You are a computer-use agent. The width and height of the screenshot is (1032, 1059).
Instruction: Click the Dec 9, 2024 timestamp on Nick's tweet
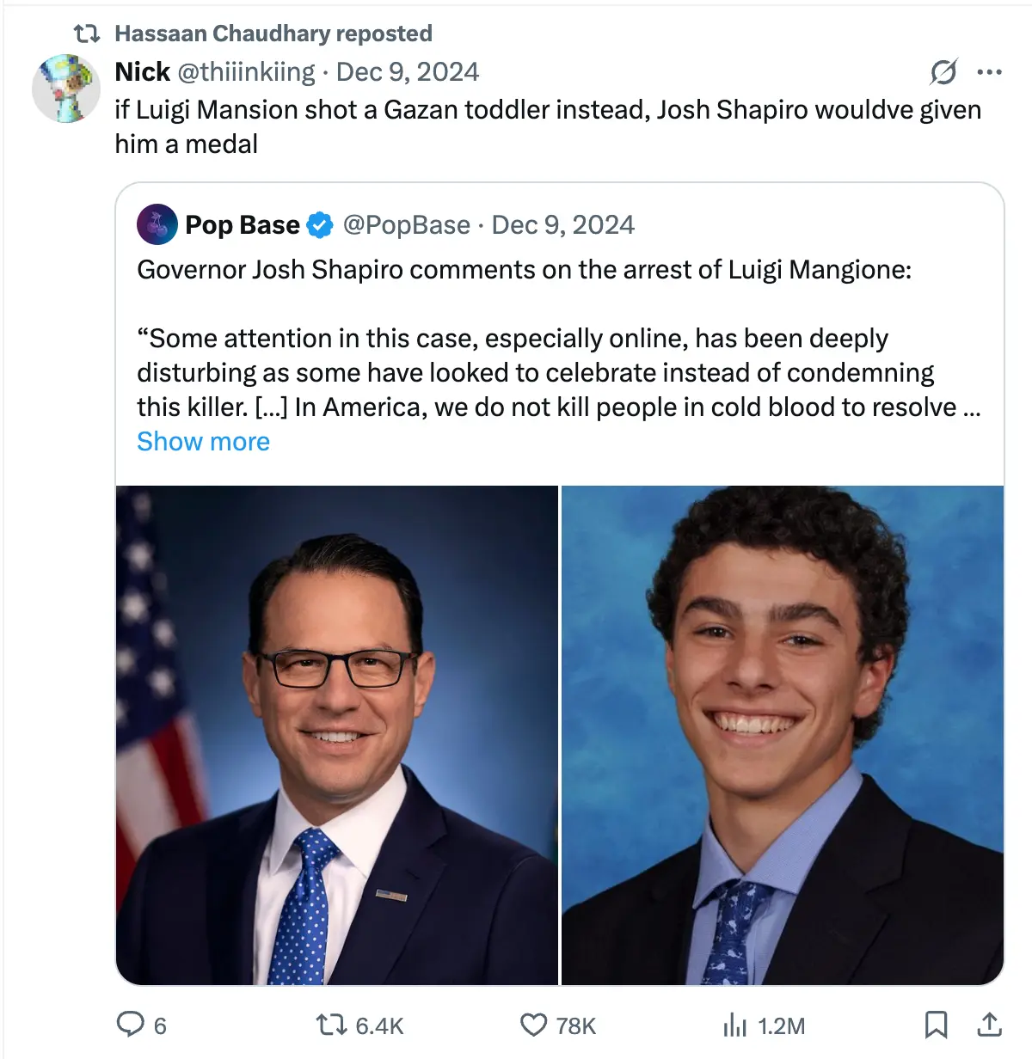pyautogui.click(x=408, y=72)
